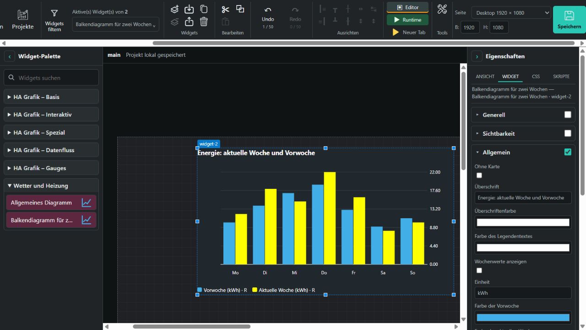This screenshot has width=586, height=330.
Task: Open the CSS tab
Action: 536,77
